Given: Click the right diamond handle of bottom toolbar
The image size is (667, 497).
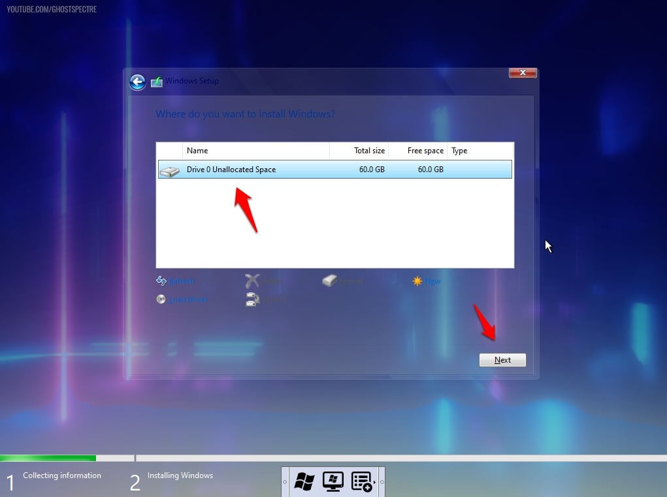Looking at the screenshot, I should (x=382, y=483).
